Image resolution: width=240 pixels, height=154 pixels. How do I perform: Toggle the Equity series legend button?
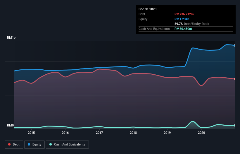pos(34,145)
